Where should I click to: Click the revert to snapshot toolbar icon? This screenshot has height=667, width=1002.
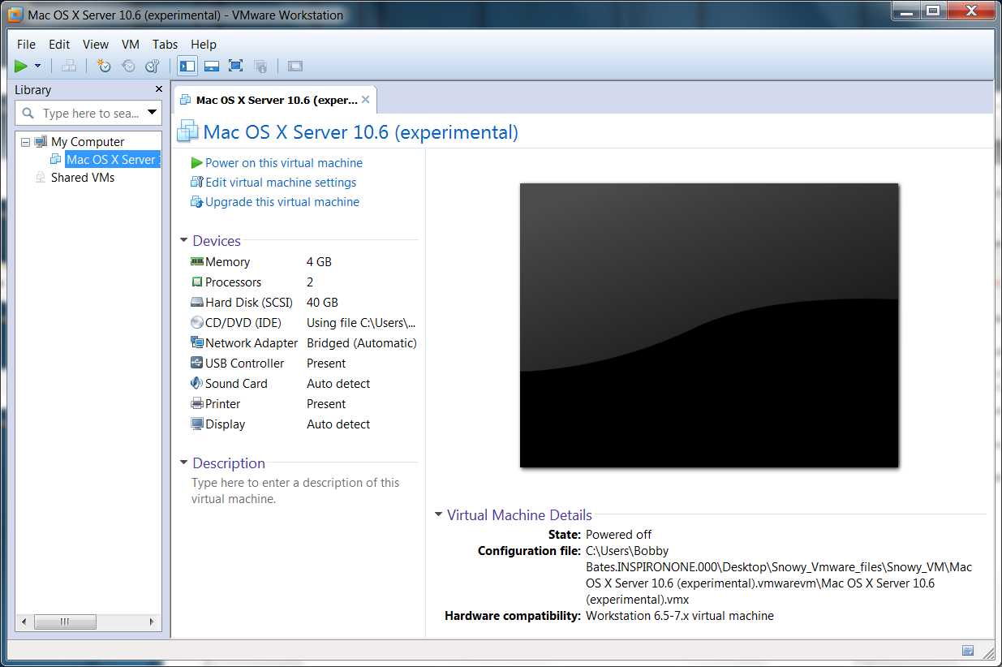[128, 66]
